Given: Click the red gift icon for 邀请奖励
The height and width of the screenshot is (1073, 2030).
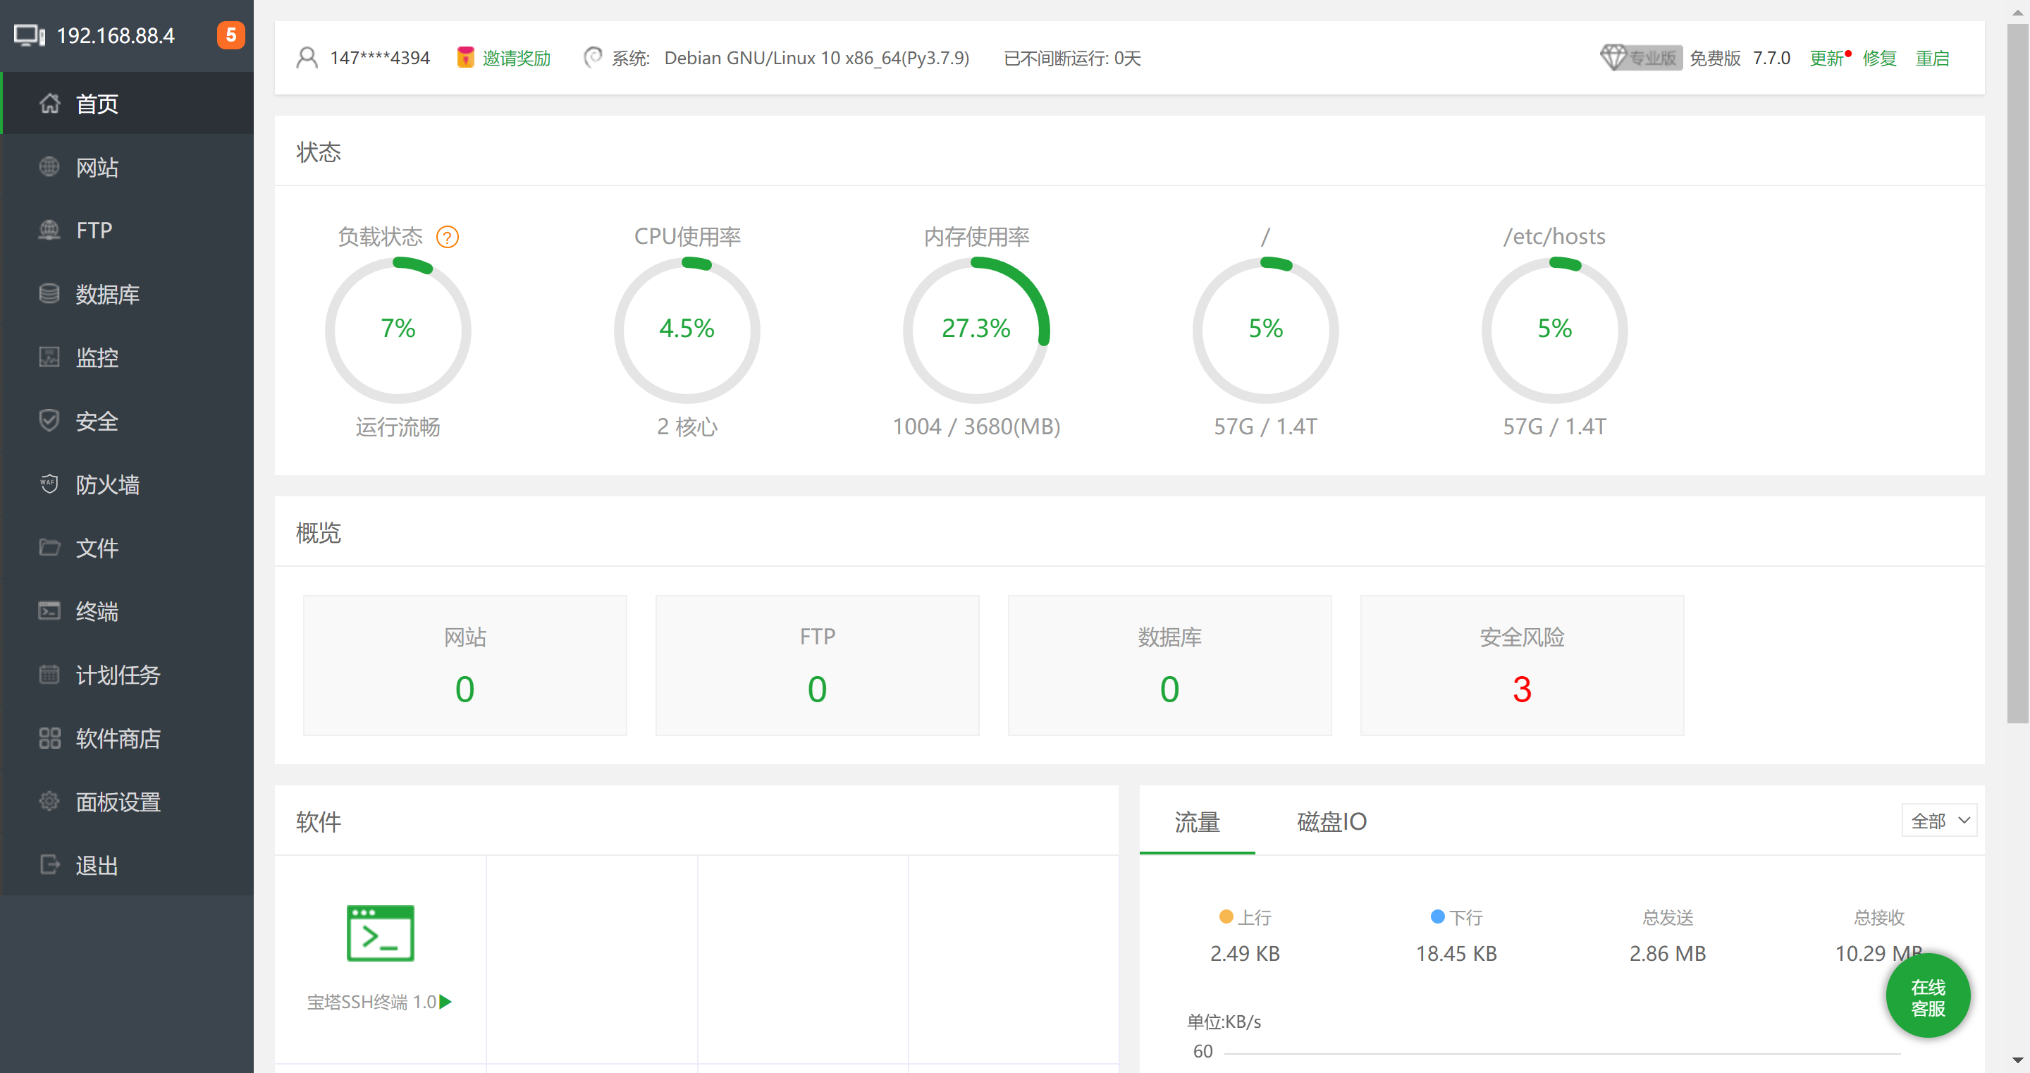Looking at the screenshot, I should click(x=466, y=58).
